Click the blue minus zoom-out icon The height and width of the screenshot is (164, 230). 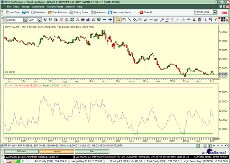pyautogui.click(x=104, y=19)
